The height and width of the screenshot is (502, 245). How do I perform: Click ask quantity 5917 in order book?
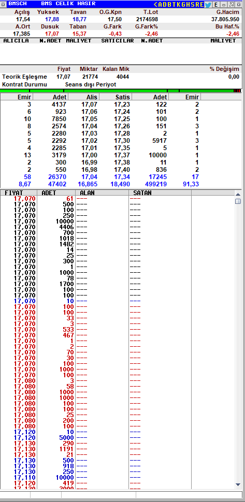(x=160, y=141)
